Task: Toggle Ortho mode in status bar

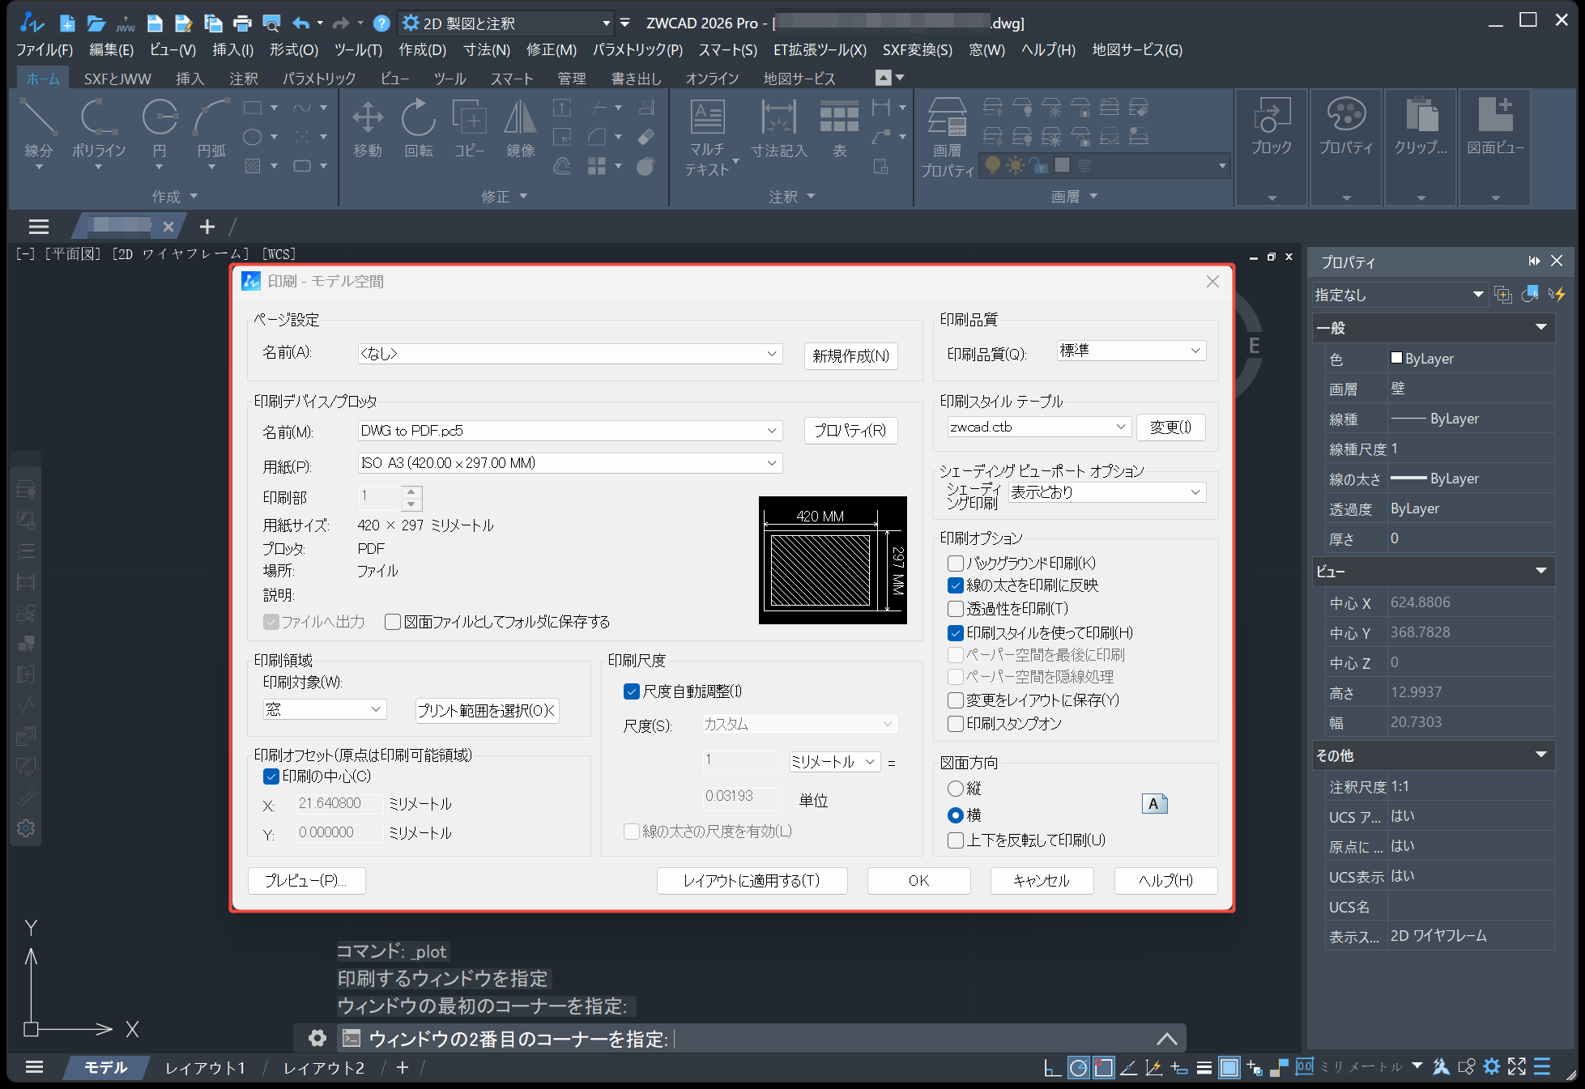Action: tap(1052, 1067)
